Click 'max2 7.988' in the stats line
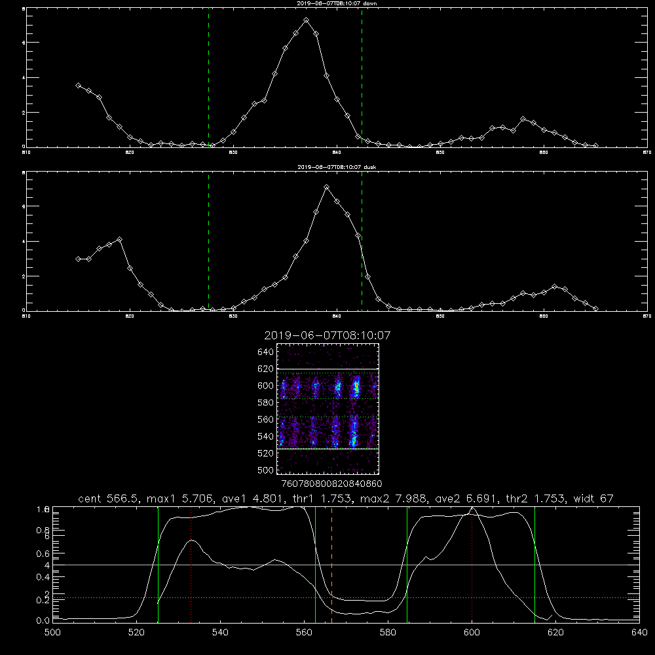This screenshot has width=655, height=655. 392,498
